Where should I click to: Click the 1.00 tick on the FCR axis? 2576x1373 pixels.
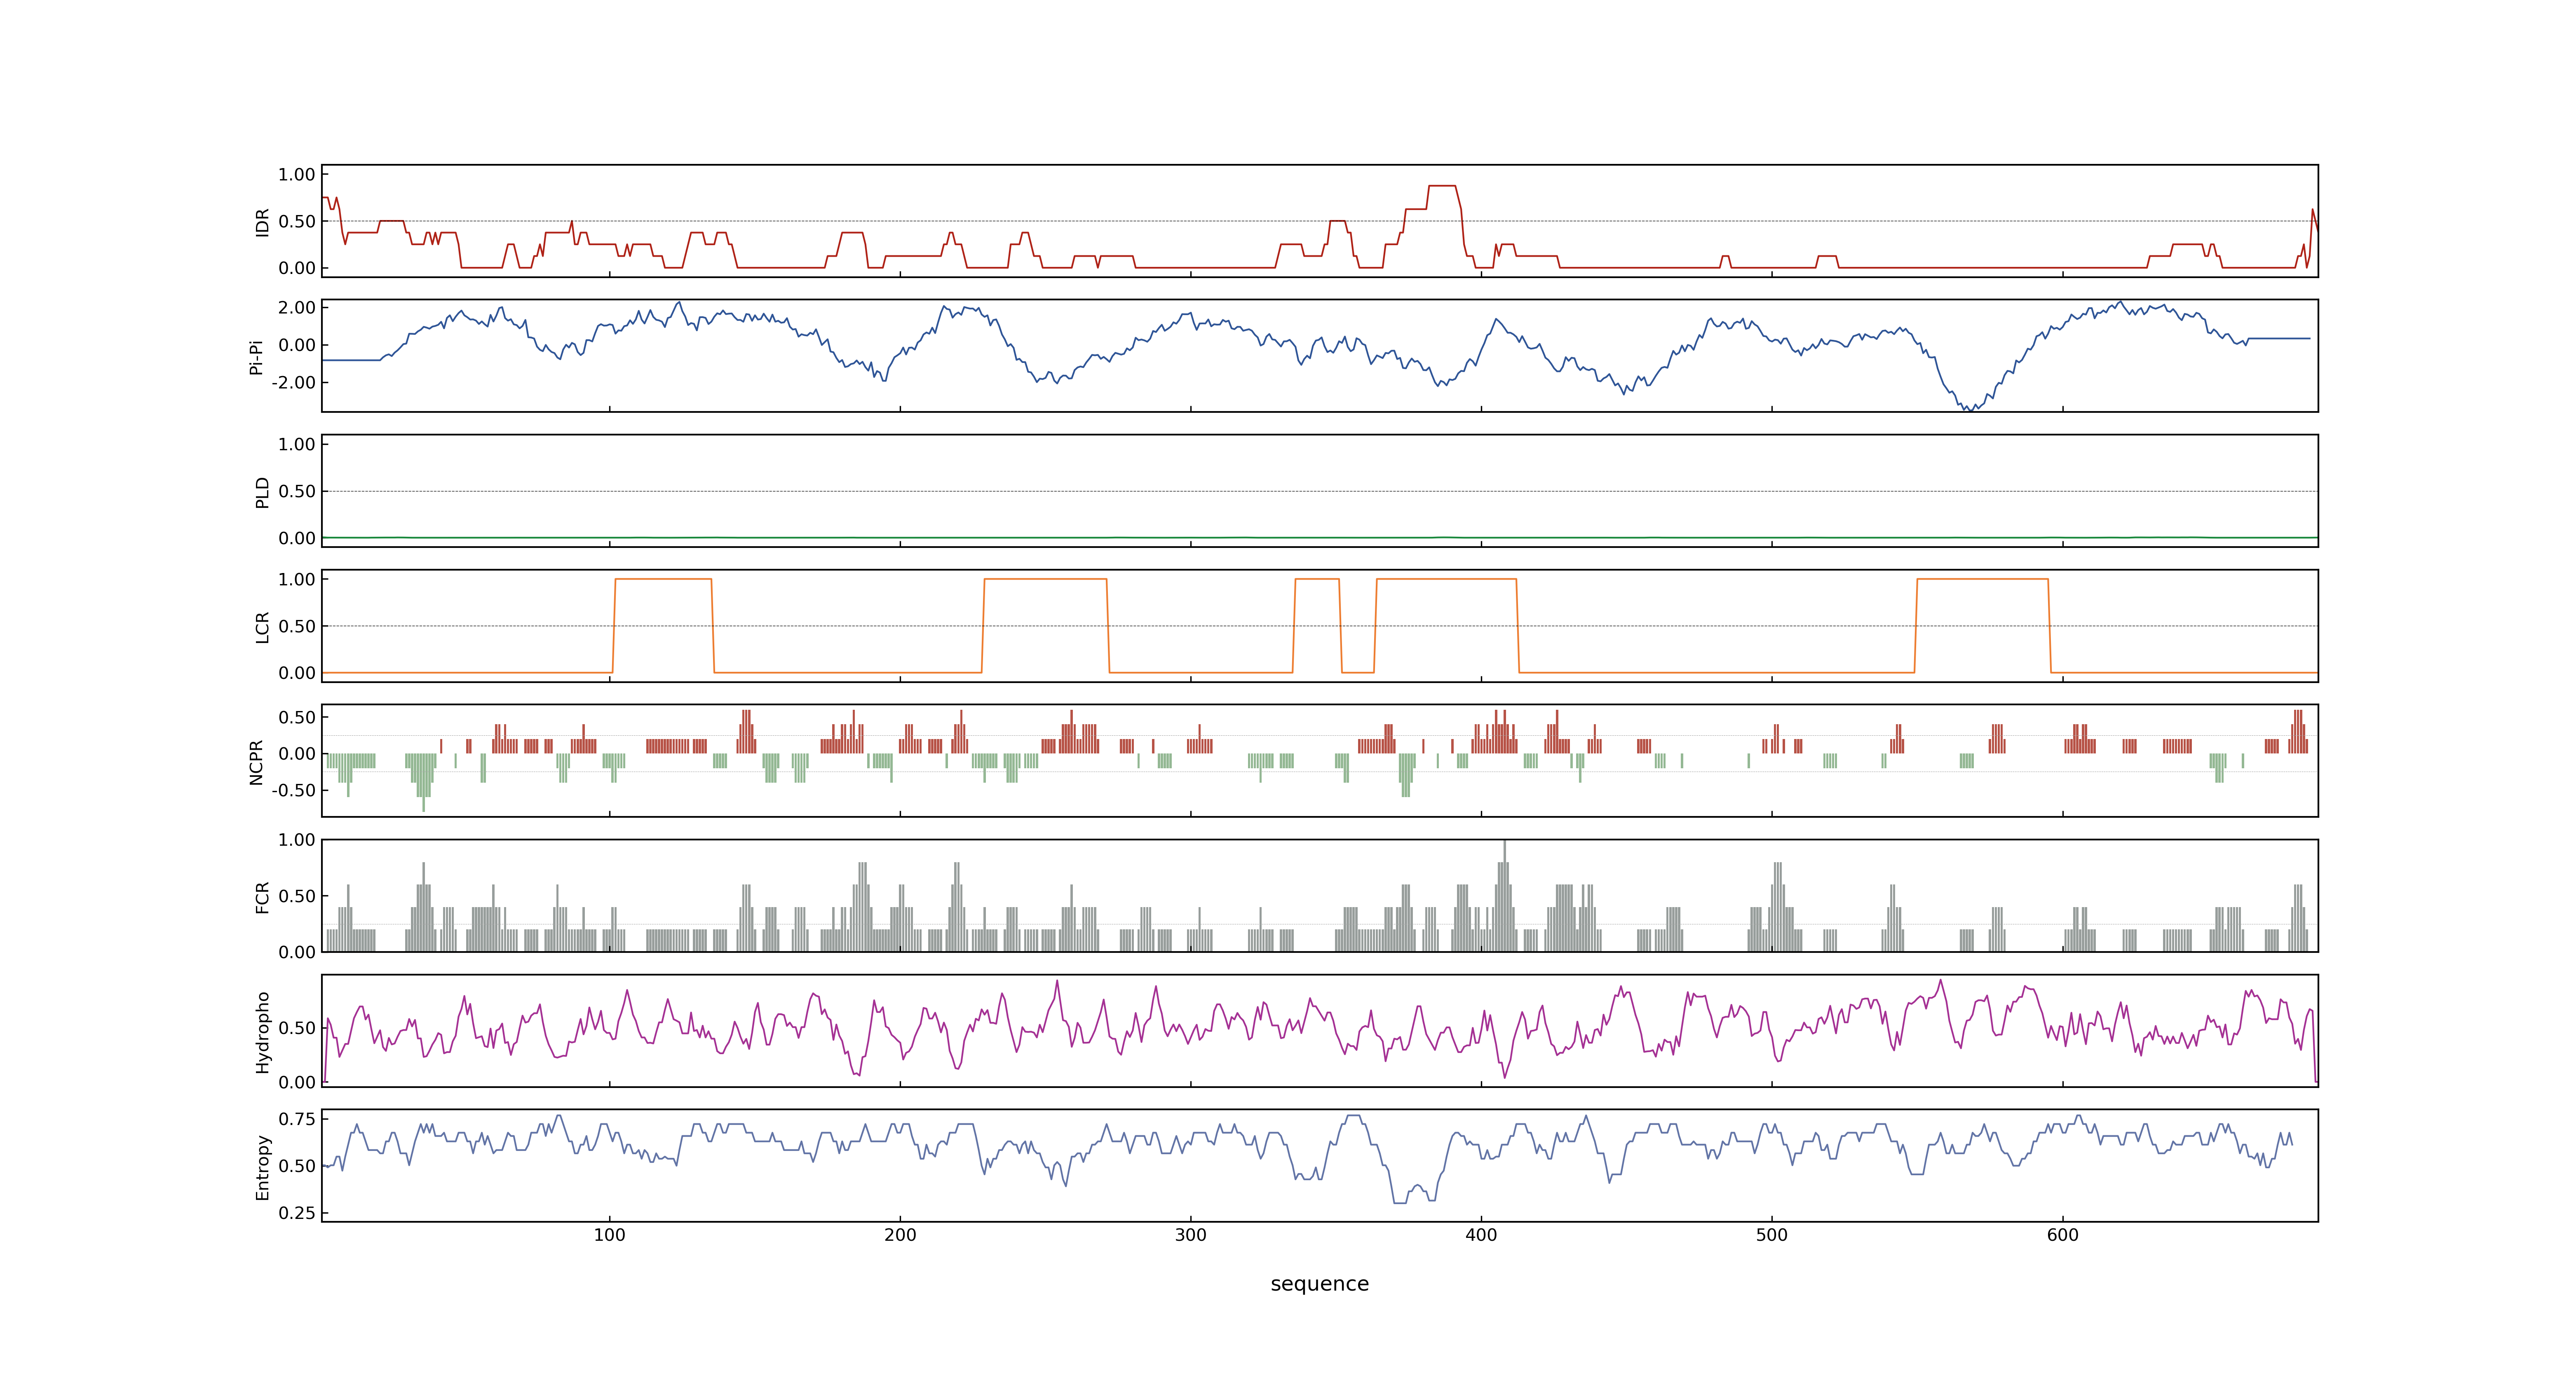pyautogui.click(x=297, y=840)
